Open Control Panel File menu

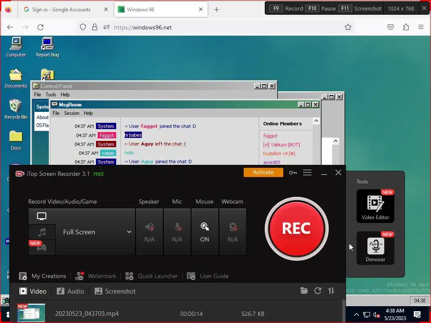[37, 95]
